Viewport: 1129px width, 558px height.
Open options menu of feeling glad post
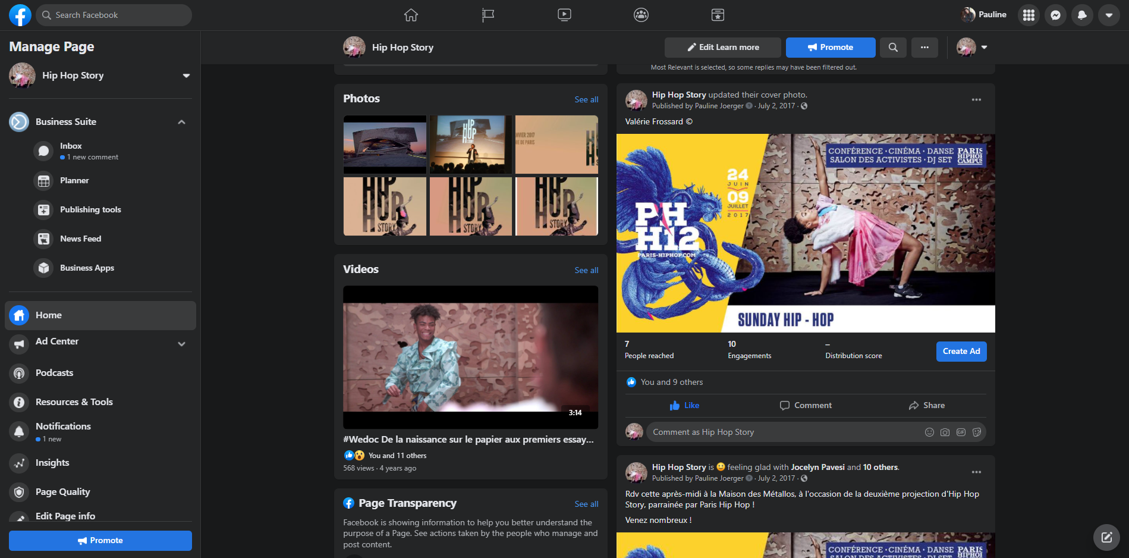point(976,472)
